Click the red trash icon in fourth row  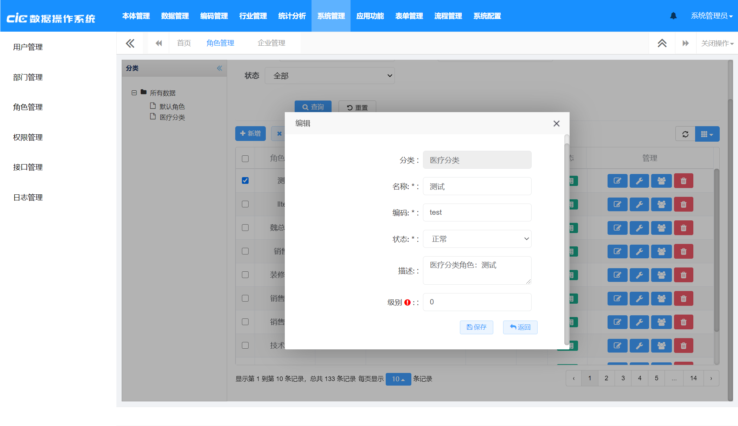(x=683, y=251)
